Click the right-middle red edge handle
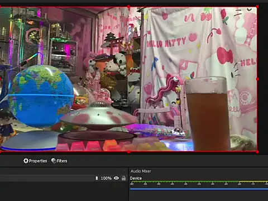The height and width of the screenshot is (201, 268). (x=257, y=79)
